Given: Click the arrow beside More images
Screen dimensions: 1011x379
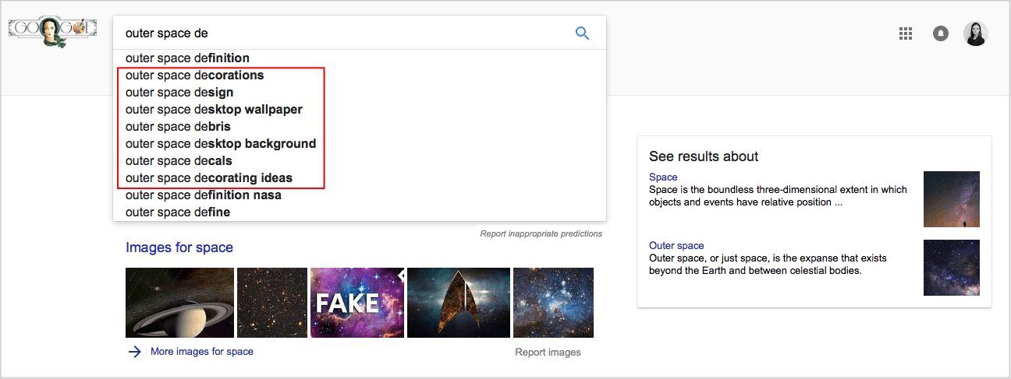Looking at the screenshot, I should (135, 352).
